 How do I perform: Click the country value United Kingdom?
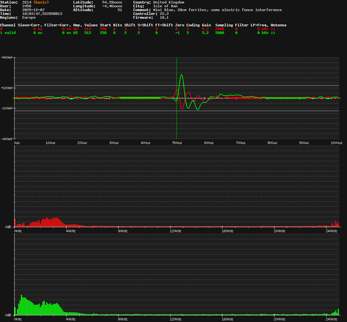169,2
